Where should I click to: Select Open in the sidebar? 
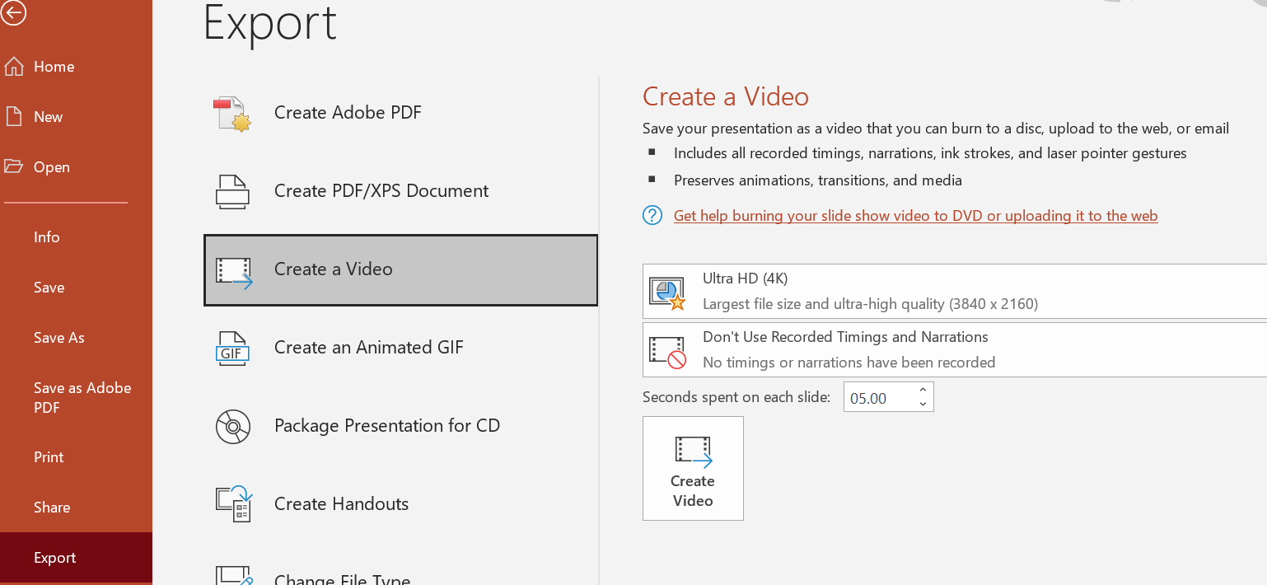76,167
